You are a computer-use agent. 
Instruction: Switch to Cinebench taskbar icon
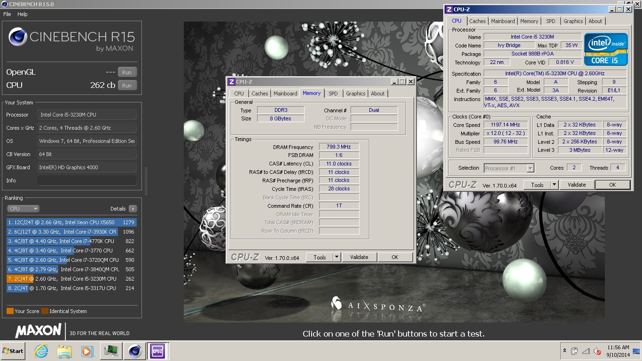pos(135,351)
